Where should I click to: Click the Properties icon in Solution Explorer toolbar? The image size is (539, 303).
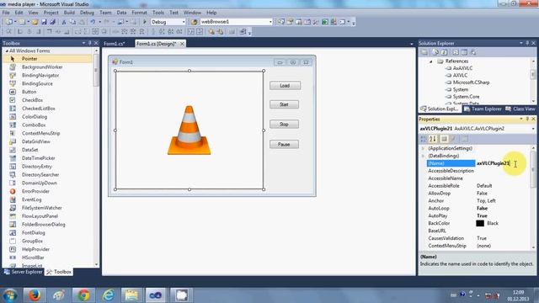coord(424,52)
